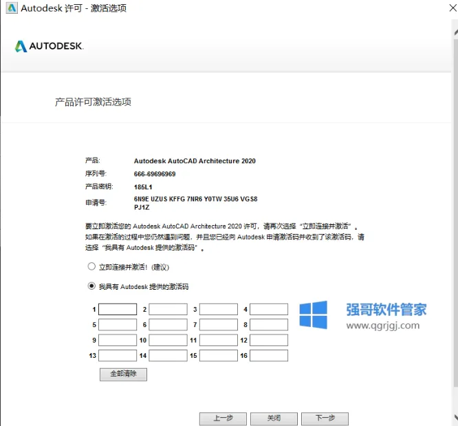Select 我具有 Autodesk 提供的激活码 radio option
This screenshot has width=458, height=426.
coord(91,286)
